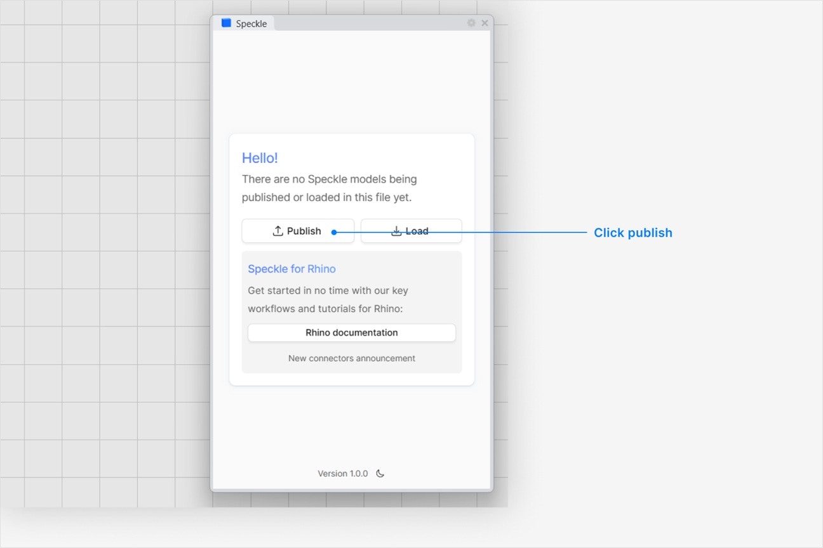Select the Speckle tab
Screen dimensions: 823x548
(244, 23)
